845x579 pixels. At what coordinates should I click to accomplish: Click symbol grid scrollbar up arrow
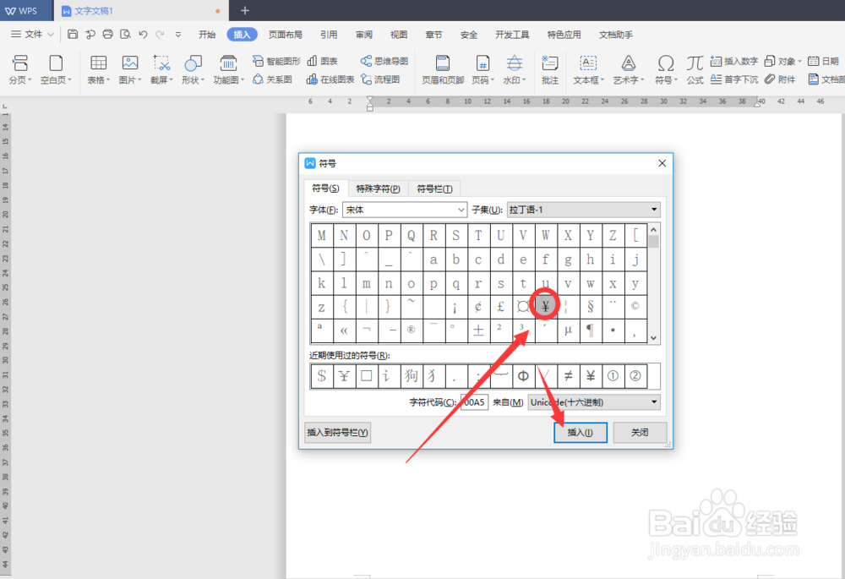[654, 230]
